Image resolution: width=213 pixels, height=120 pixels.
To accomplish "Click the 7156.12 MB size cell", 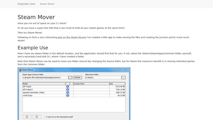I will (x=117, y=90).
